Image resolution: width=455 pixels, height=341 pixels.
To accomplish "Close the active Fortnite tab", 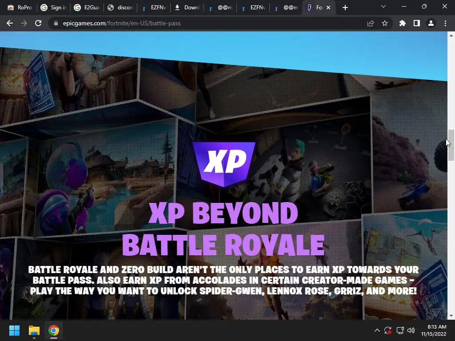I will (328, 8).
